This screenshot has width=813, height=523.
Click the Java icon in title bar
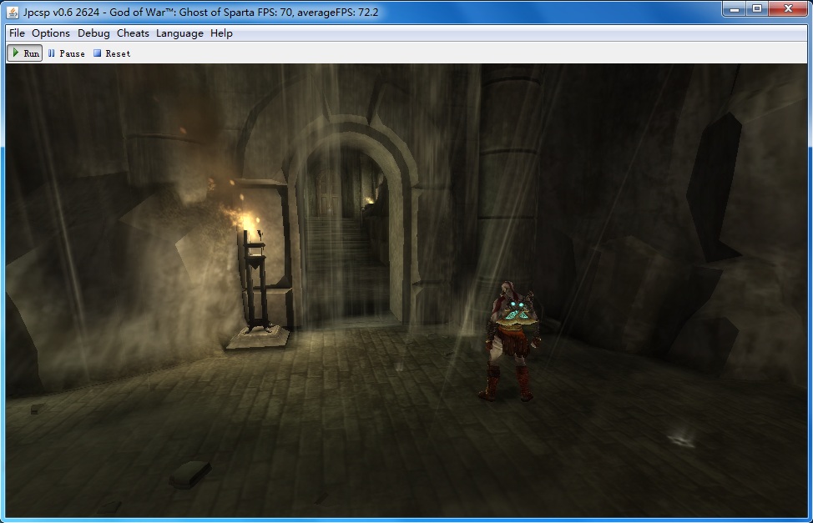13,11
